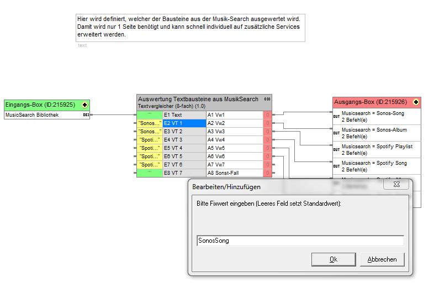Click MusicSearch Bibliothek input connector icon
Image resolution: width=434 pixels, height=292 pixels.
click(x=86, y=115)
